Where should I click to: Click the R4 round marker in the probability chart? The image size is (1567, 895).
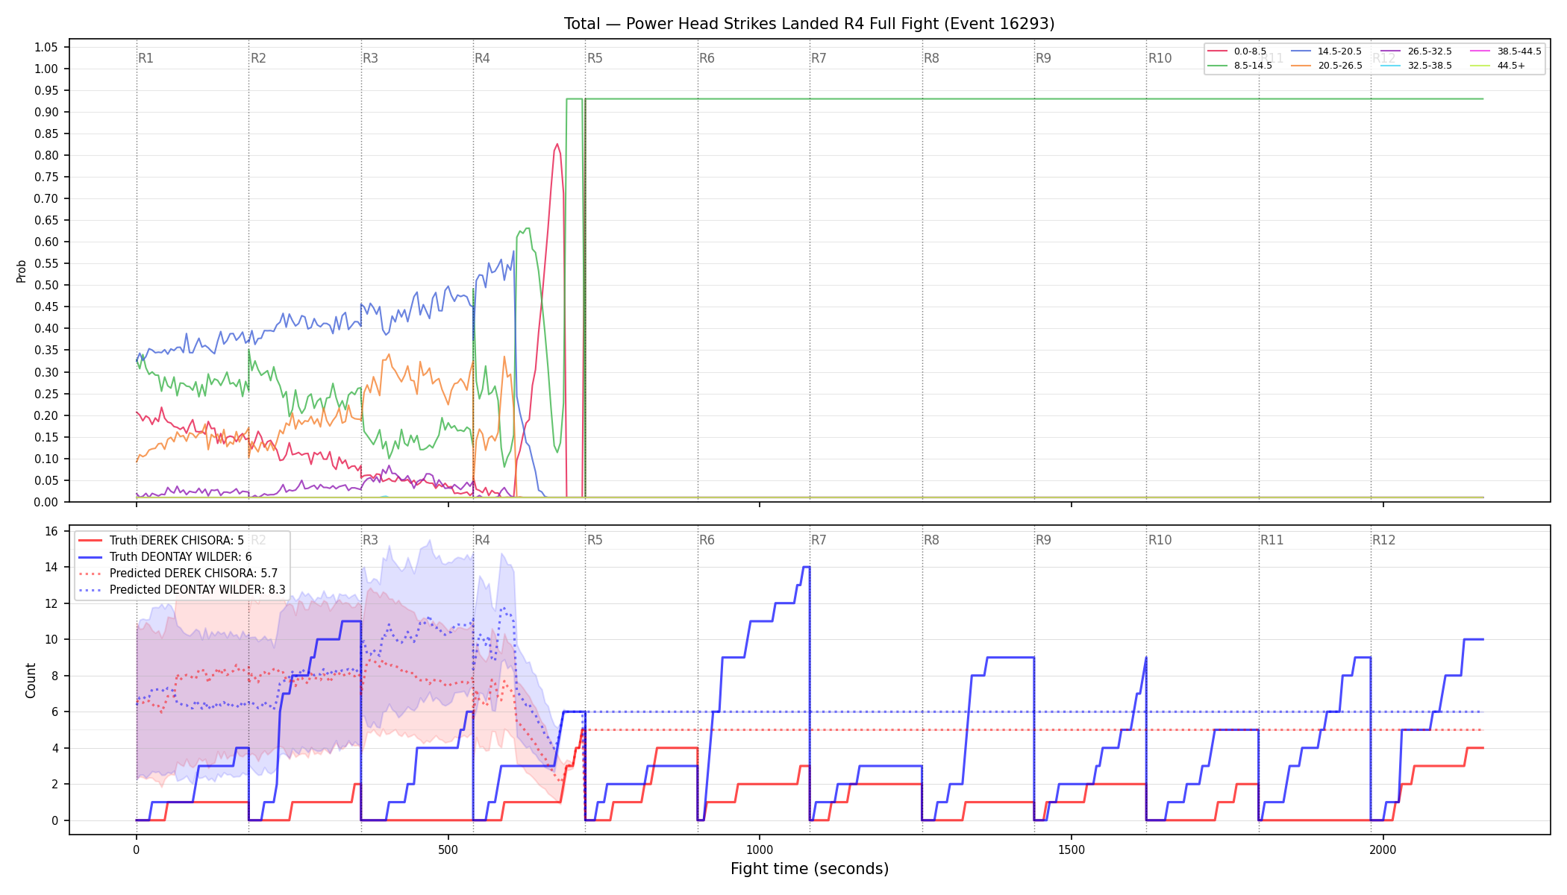click(x=483, y=58)
